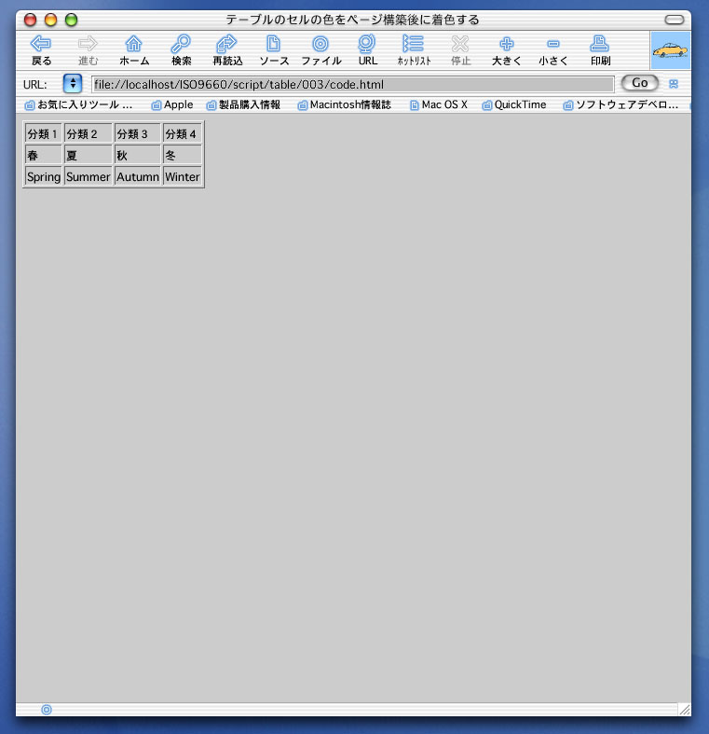Open the QuickTime bookmark
The width and height of the screenshot is (709, 734).
pyautogui.click(x=514, y=104)
